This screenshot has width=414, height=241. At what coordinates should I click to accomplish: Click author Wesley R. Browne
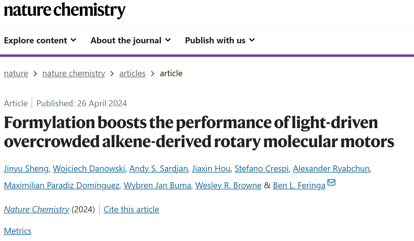(228, 186)
